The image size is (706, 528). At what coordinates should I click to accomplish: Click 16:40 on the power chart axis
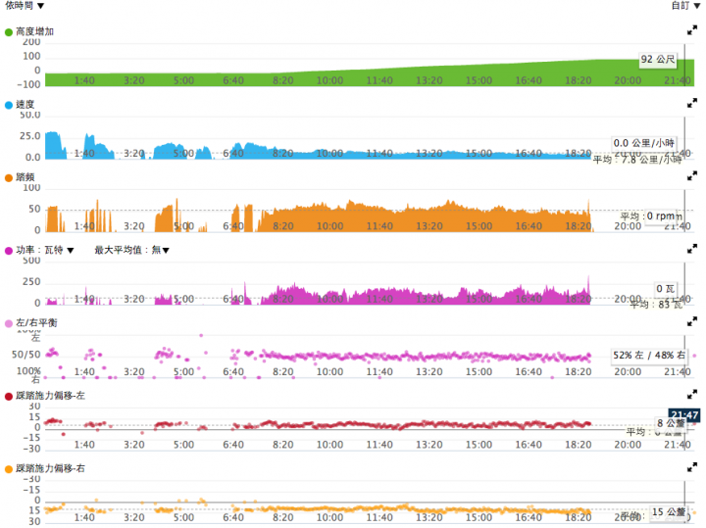coord(529,299)
